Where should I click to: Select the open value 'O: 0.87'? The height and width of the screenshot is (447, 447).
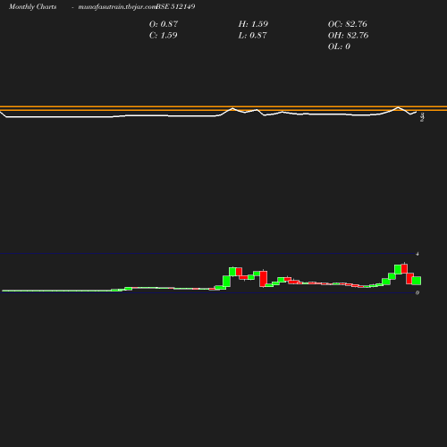click(x=164, y=24)
